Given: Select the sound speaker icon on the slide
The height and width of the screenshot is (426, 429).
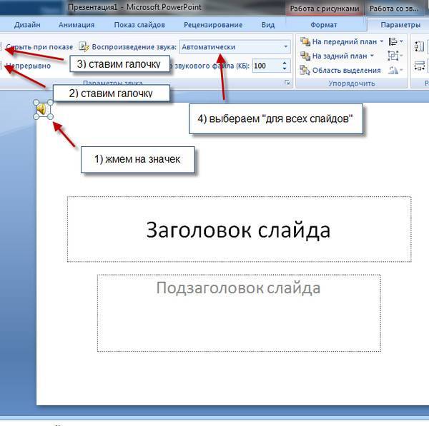Looking at the screenshot, I should 43,109.
